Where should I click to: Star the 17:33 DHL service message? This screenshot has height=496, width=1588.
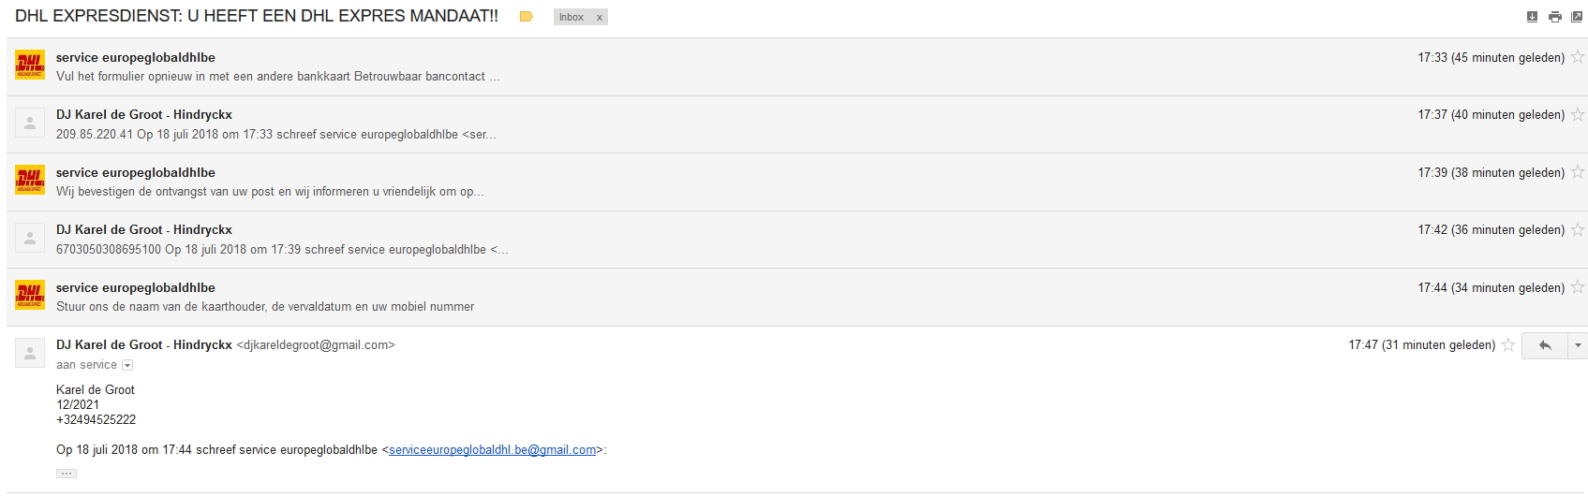pos(1578,57)
